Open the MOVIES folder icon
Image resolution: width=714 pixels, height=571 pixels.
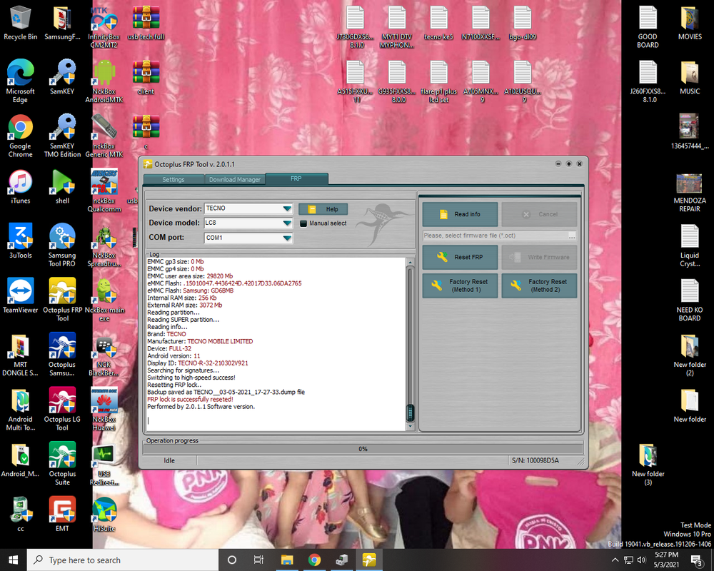[x=690, y=23]
